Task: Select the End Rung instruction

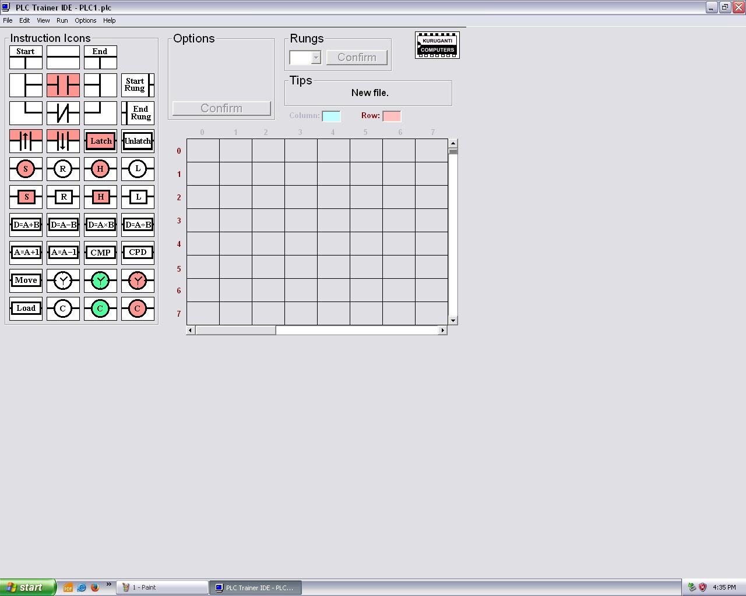Action: point(138,113)
